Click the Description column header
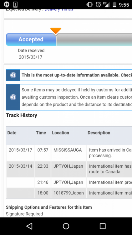The height and width of the screenshot is (235, 132). pyautogui.click(x=99, y=133)
